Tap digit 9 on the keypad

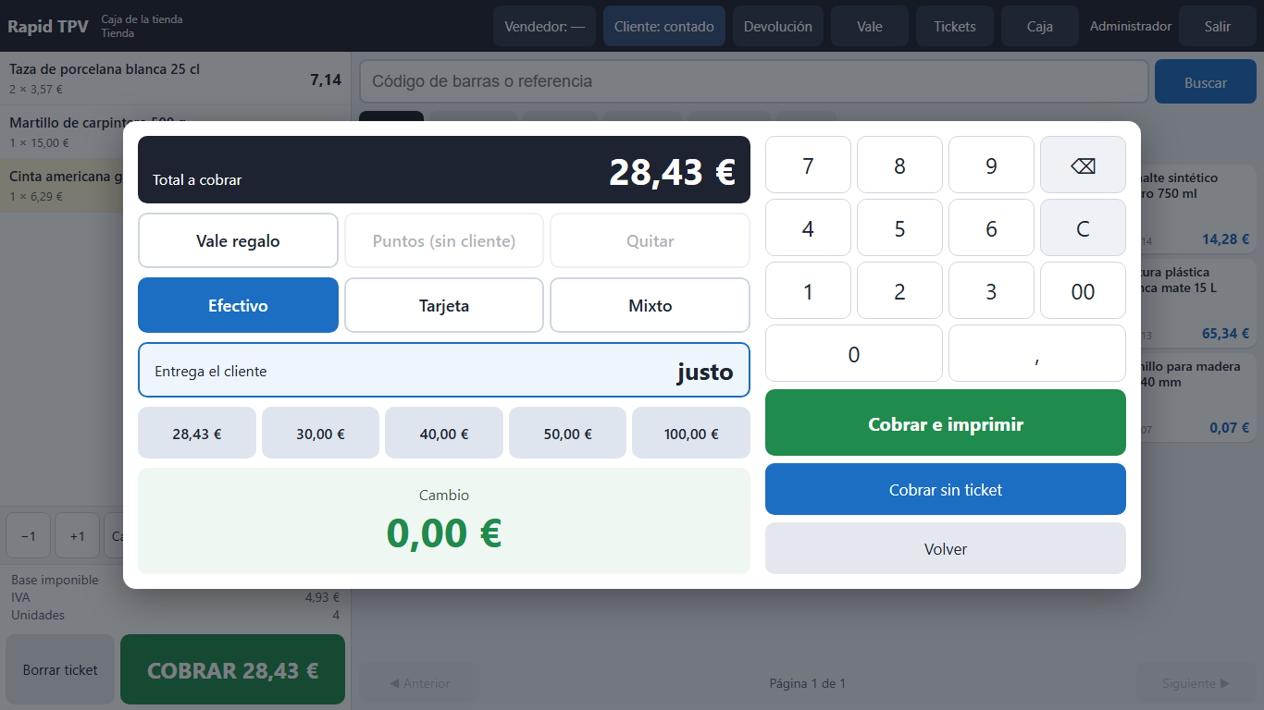991,165
